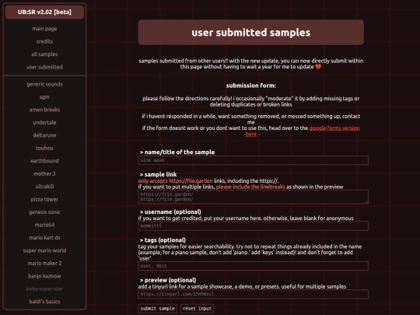Click the > username (optional) label
The image size is (420, 315).
(170, 212)
